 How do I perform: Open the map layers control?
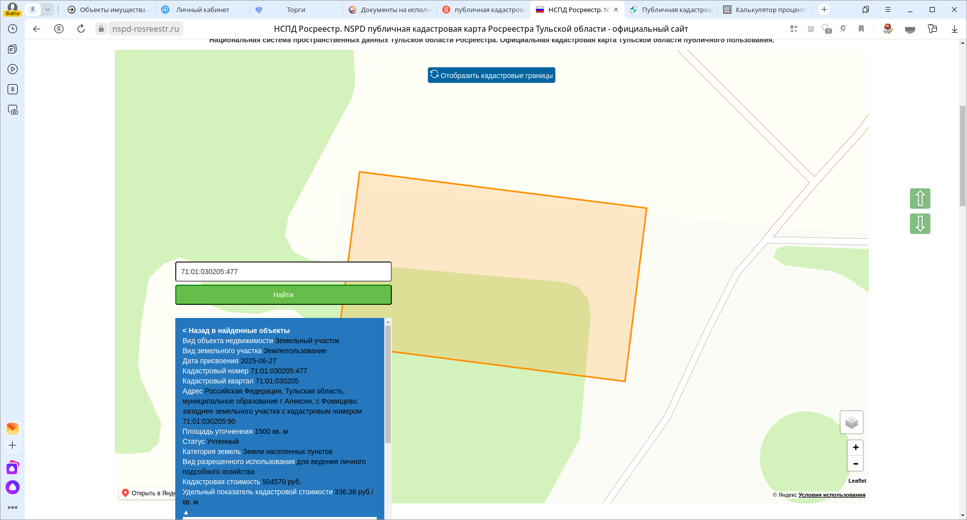pos(851,422)
